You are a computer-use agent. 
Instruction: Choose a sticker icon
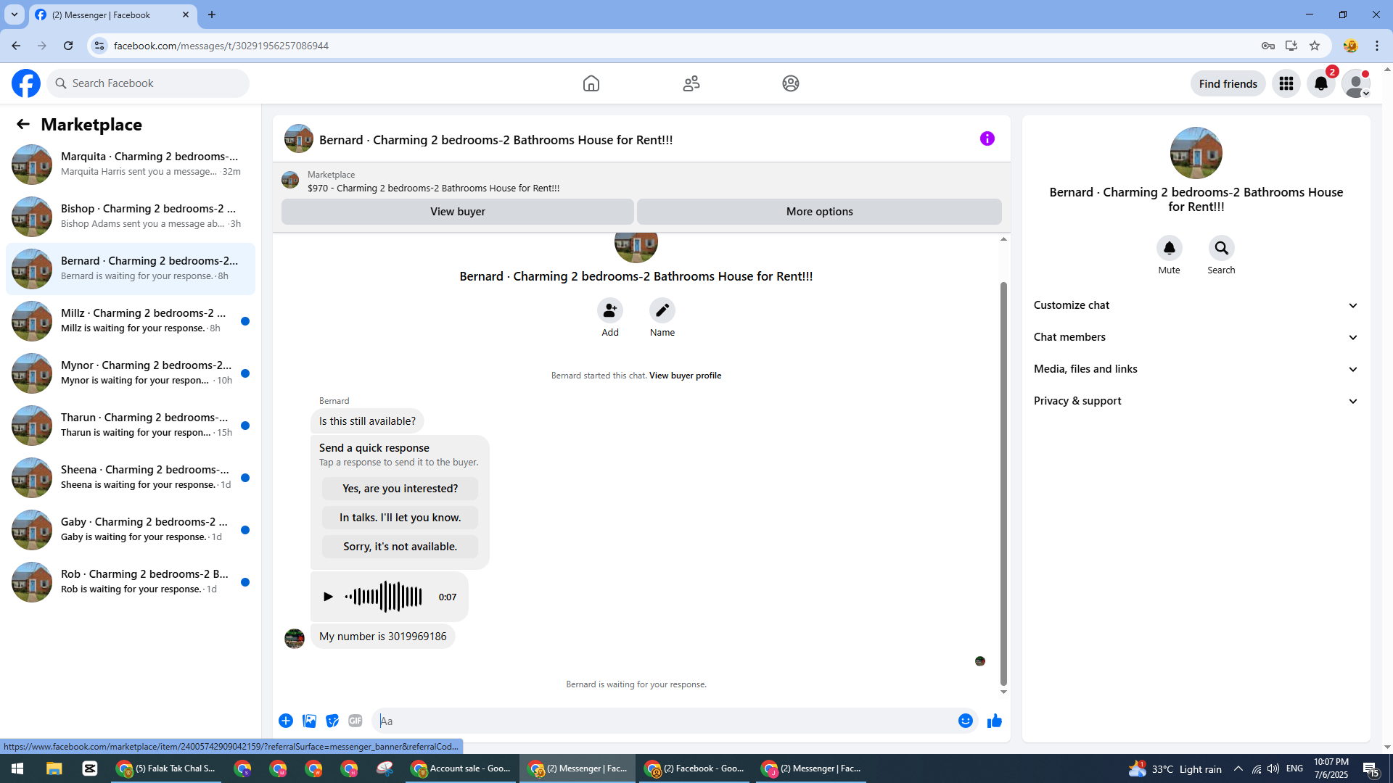coord(332,721)
